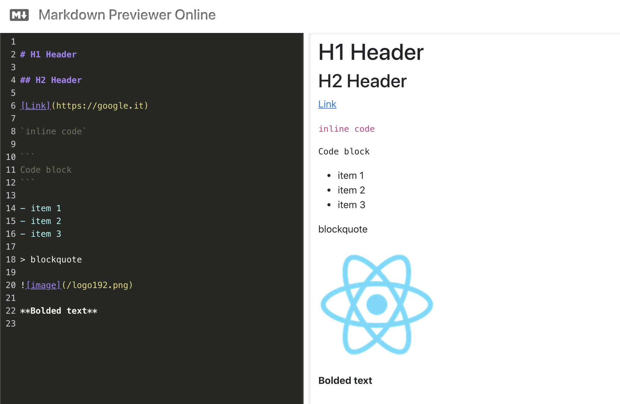Click '**Bolded text**' in editor
The width and height of the screenshot is (620, 404).
pyautogui.click(x=59, y=311)
